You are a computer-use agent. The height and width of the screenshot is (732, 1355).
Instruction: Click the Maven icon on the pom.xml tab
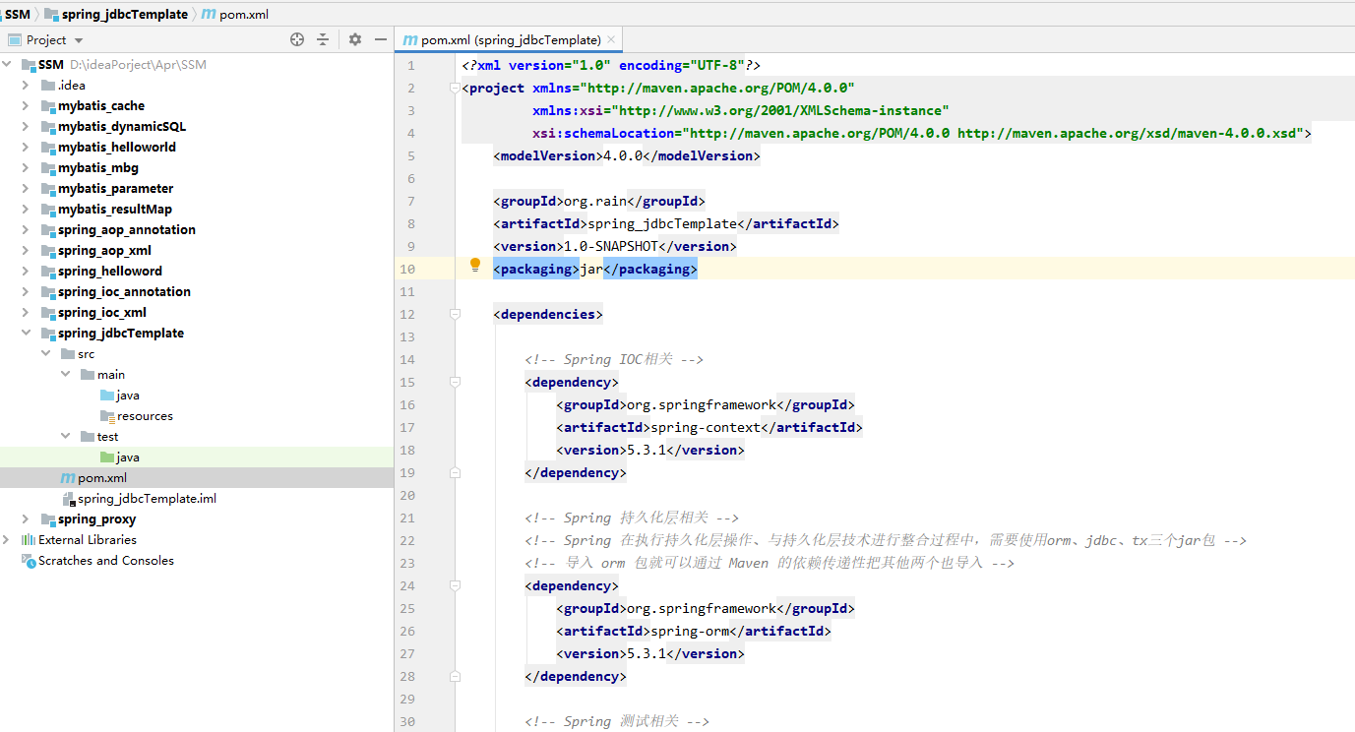[410, 40]
